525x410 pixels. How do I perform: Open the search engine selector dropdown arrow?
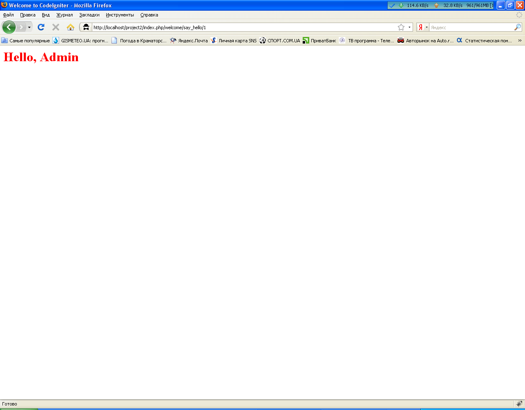click(x=427, y=28)
